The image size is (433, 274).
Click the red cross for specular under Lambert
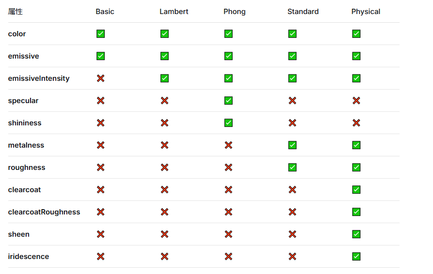[x=165, y=101]
